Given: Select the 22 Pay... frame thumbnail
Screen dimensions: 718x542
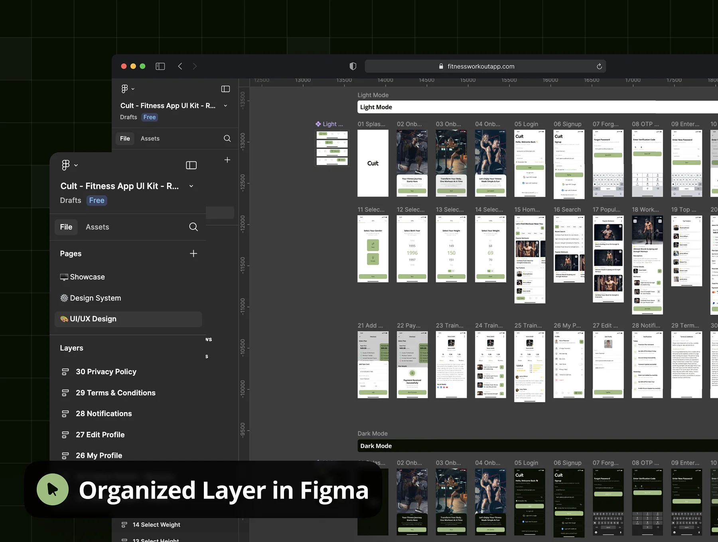Looking at the screenshot, I should (412, 365).
